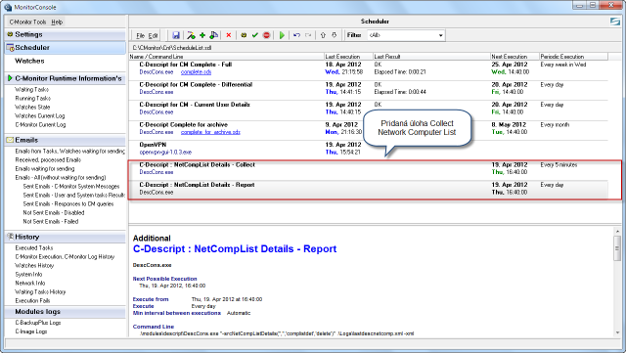Sort by Name / Command Line column header

coord(226,57)
